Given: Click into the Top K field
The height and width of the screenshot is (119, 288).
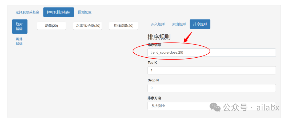Looking at the screenshot, I should [x=211, y=70].
